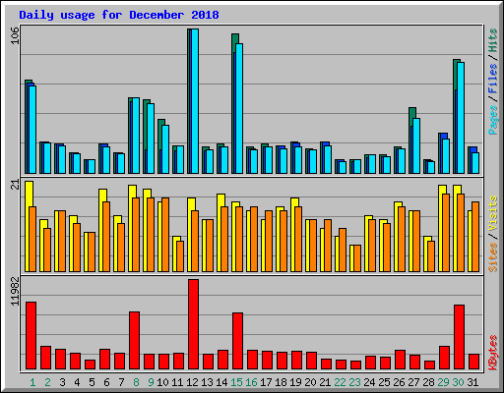Screen dimensions: 504x393
Task: Click day label '30' on the x-axis
Action: click(x=458, y=382)
